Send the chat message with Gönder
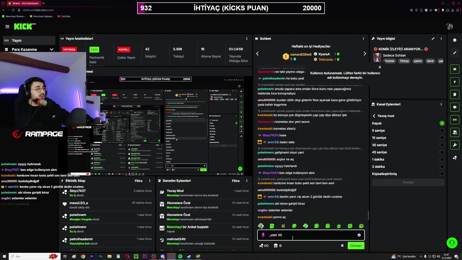This screenshot has width=462, height=260. 356,246
